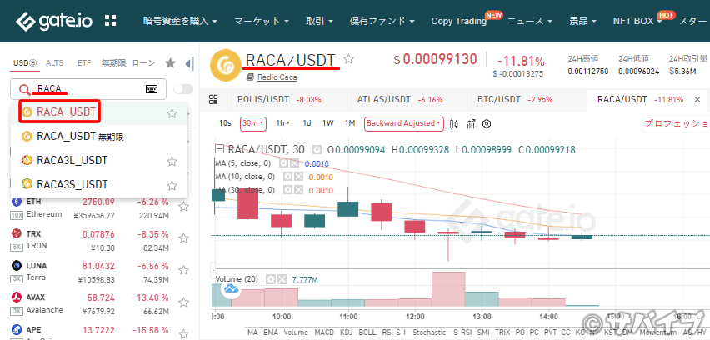This screenshot has width=710, height=340.
Task: Filter by favorites star icon in sidebar tabs
Action: (x=170, y=63)
